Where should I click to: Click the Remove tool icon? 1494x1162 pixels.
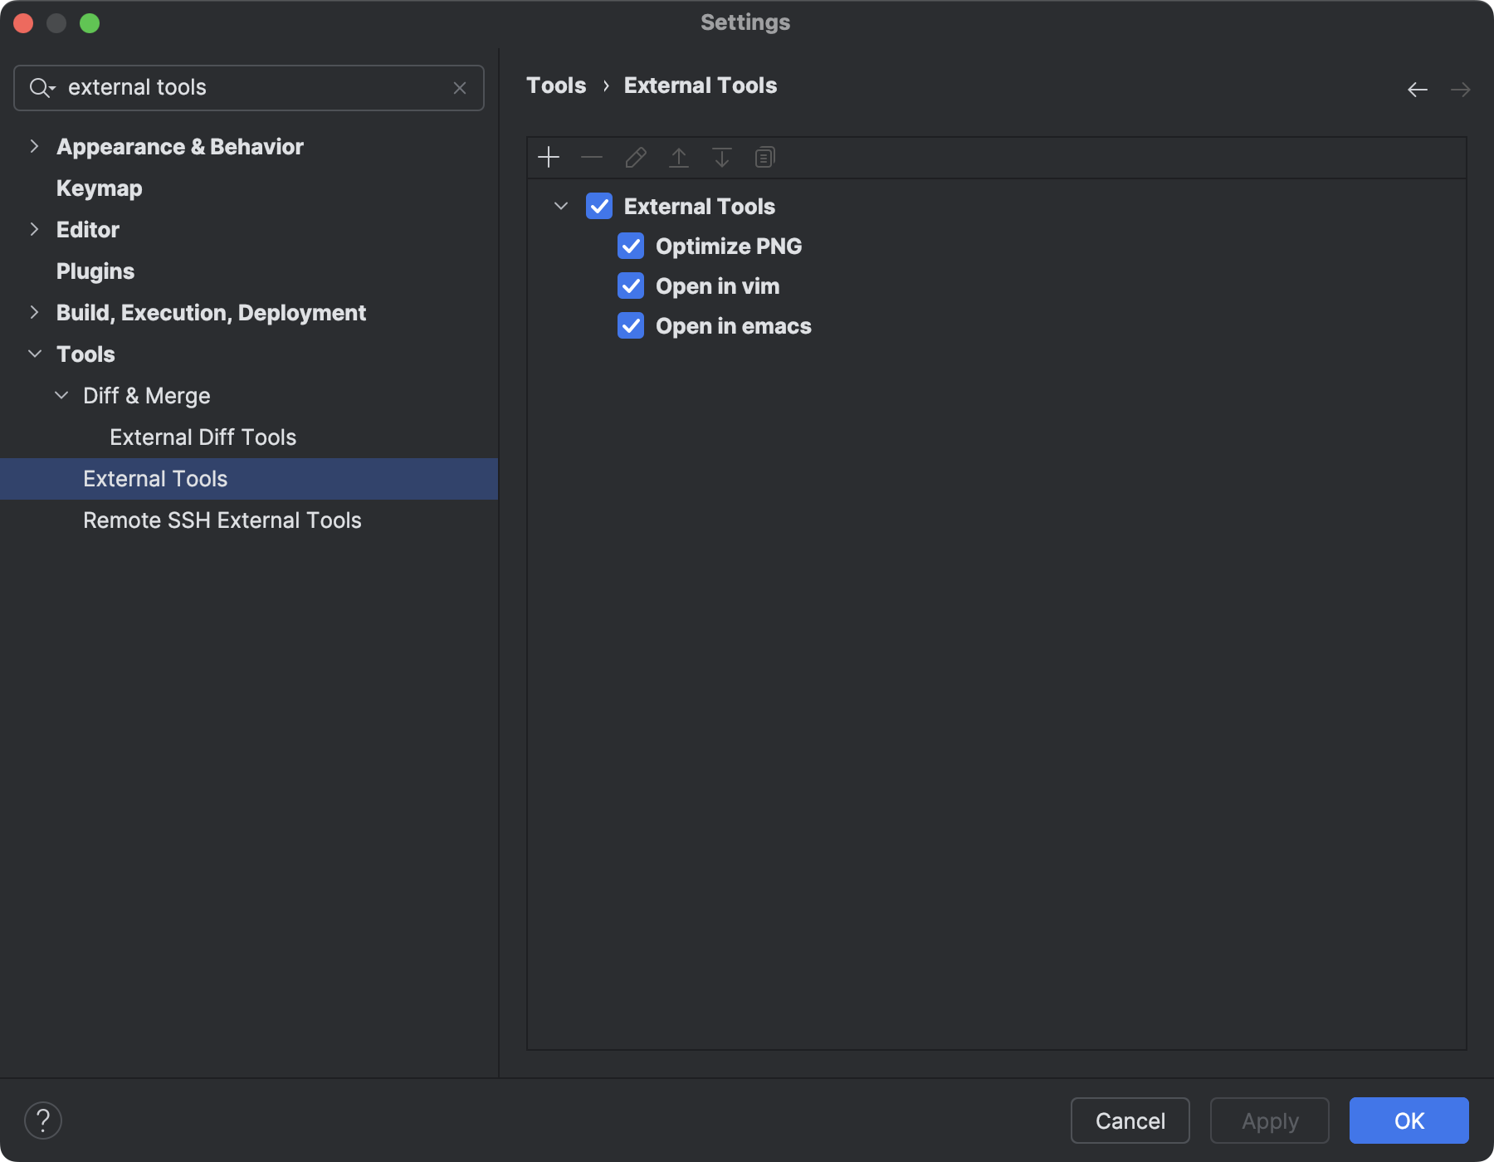pyautogui.click(x=592, y=157)
